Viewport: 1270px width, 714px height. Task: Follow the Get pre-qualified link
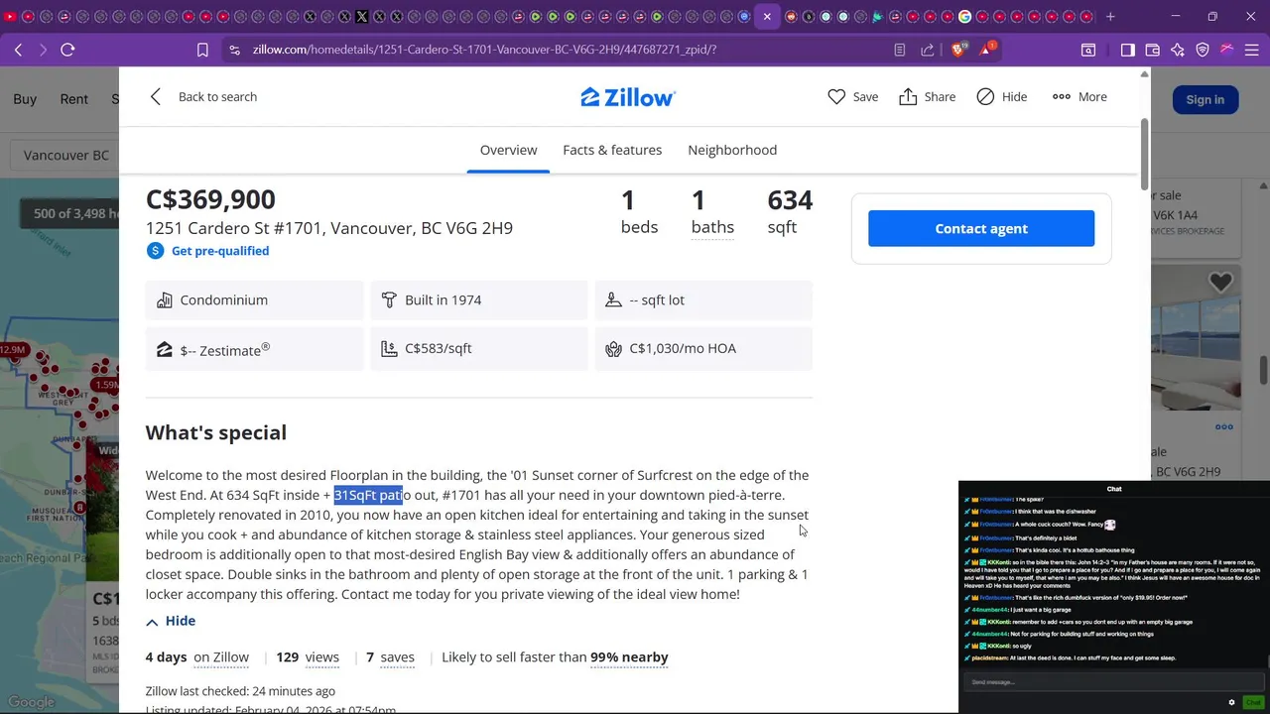coord(220,251)
